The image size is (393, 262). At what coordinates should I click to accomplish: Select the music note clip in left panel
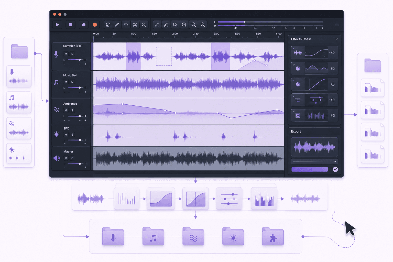19,102
